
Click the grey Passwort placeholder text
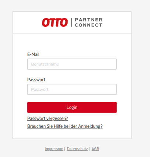click(x=40, y=90)
